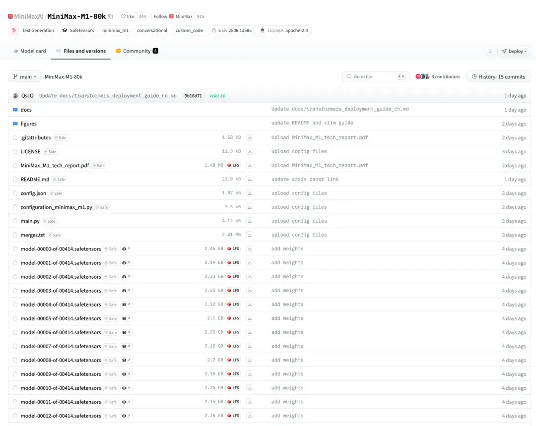Download the main.py file
536x426 pixels.
click(250, 221)
